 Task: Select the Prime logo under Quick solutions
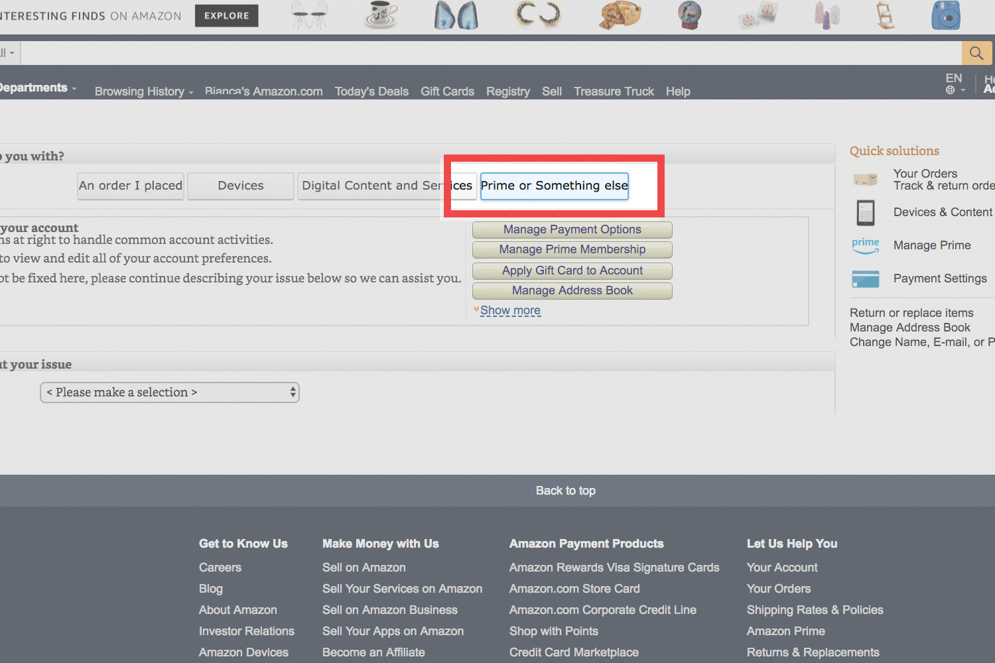pos(865,245)
